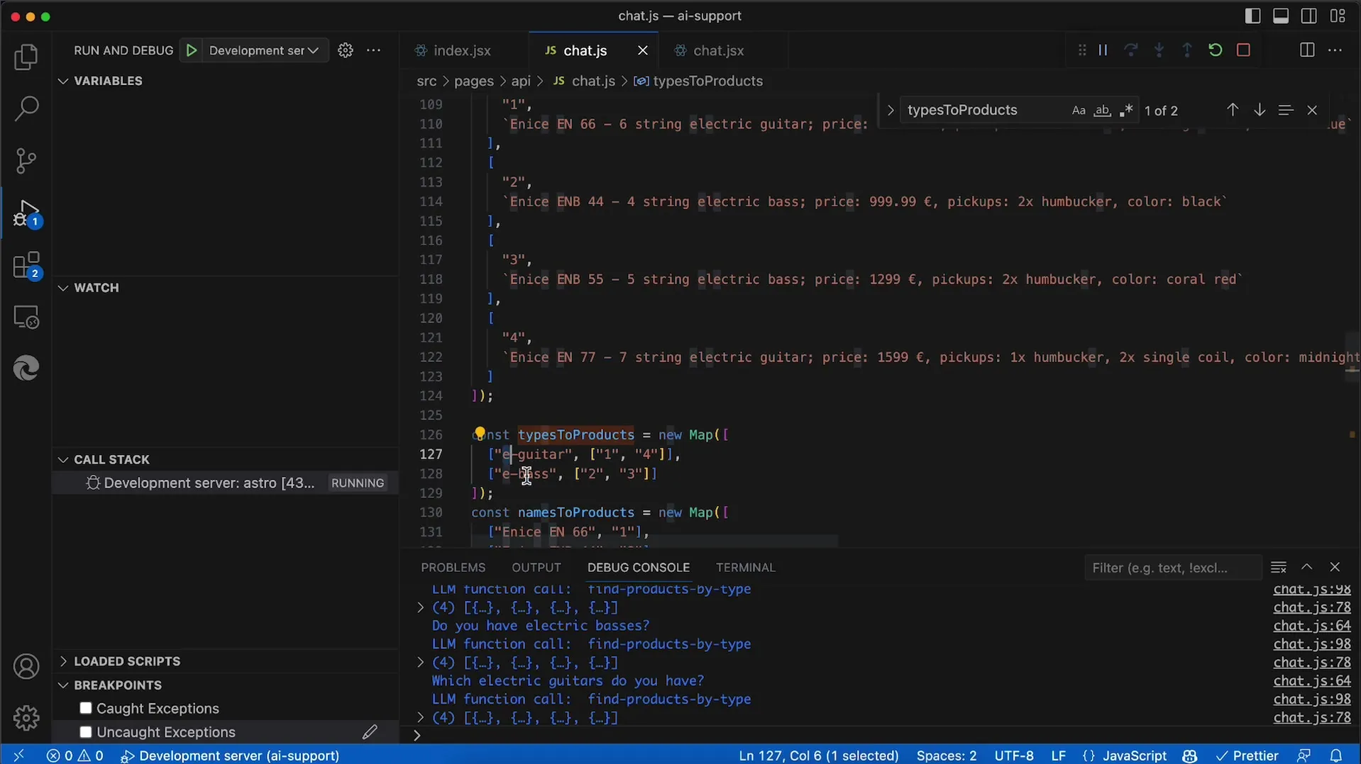Clear the debug console
This screenshot has width=1361, height=764.
[x=1279, y=567]
